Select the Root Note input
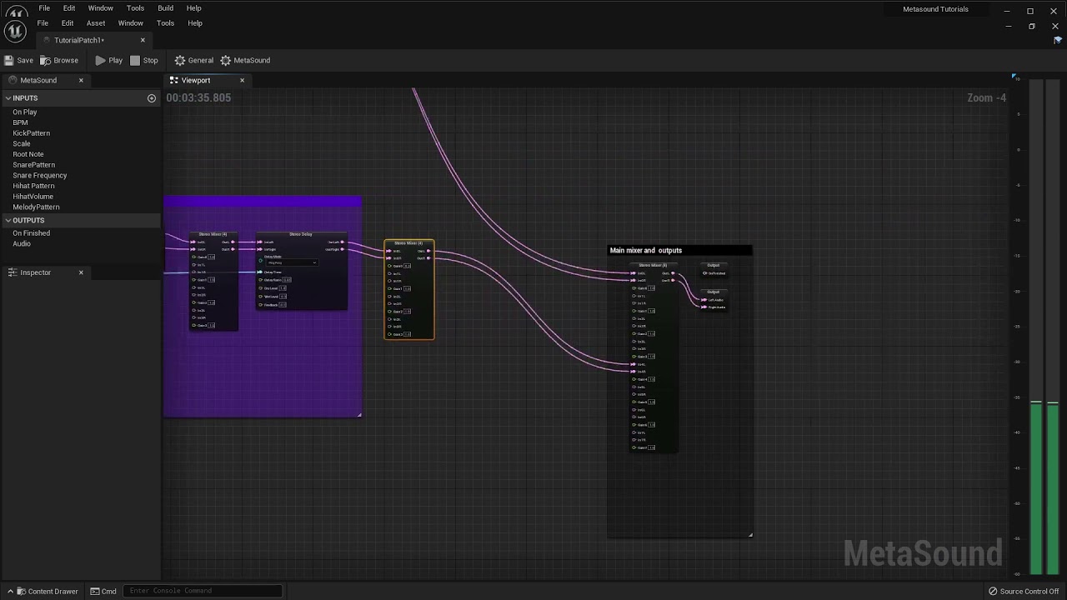Viewport: 1067px width, 600px height. pyautogui.click(x=28, y=154)
